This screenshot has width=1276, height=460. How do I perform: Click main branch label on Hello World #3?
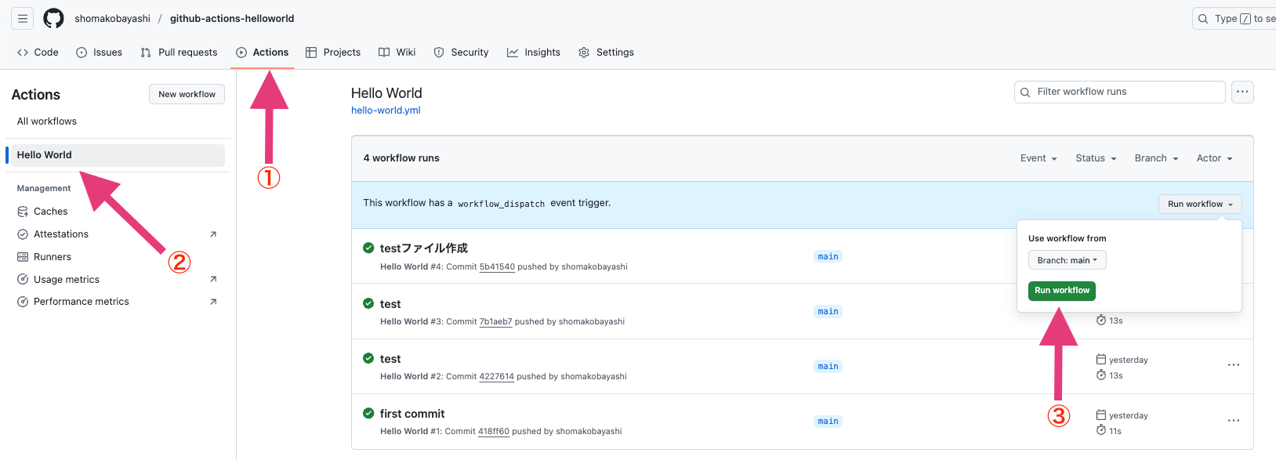pyautogui.click(x=828, y=312)
